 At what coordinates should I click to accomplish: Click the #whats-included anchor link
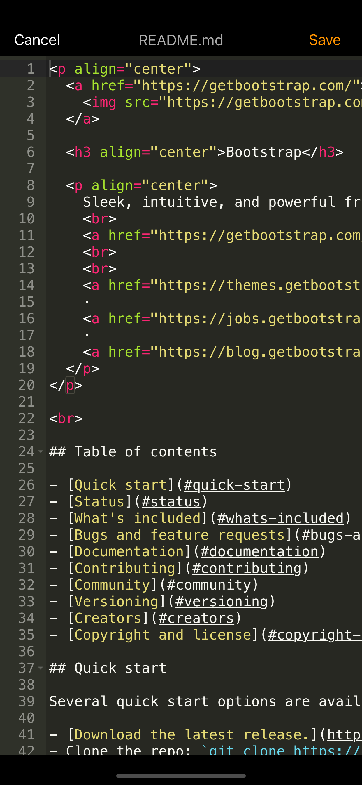(280, 518)
